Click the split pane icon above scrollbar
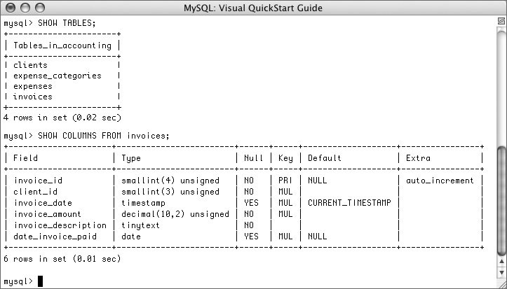This screenshot has height=289, width=507. click(501, 21)
